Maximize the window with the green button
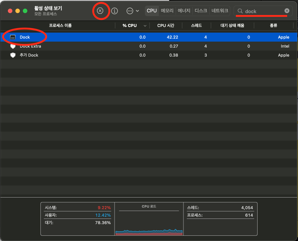The height and width of the screenshot is (241, 298). click(x=25, y=11)
